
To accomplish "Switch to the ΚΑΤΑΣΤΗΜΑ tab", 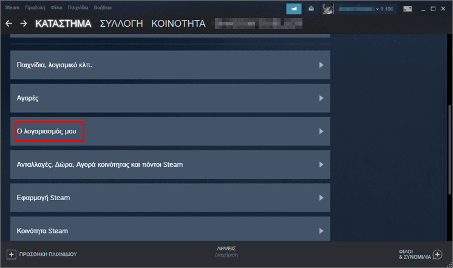I will [x=63, y=24].
